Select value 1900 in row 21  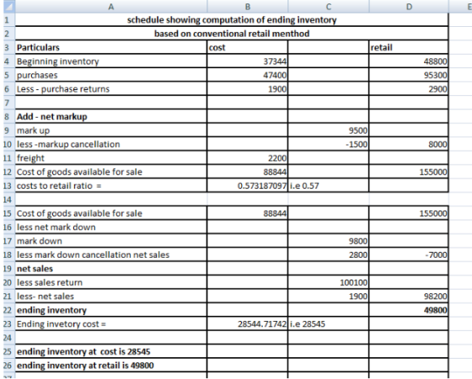[x=329, y=296]
